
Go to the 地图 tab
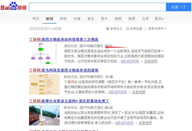point(132,19)
